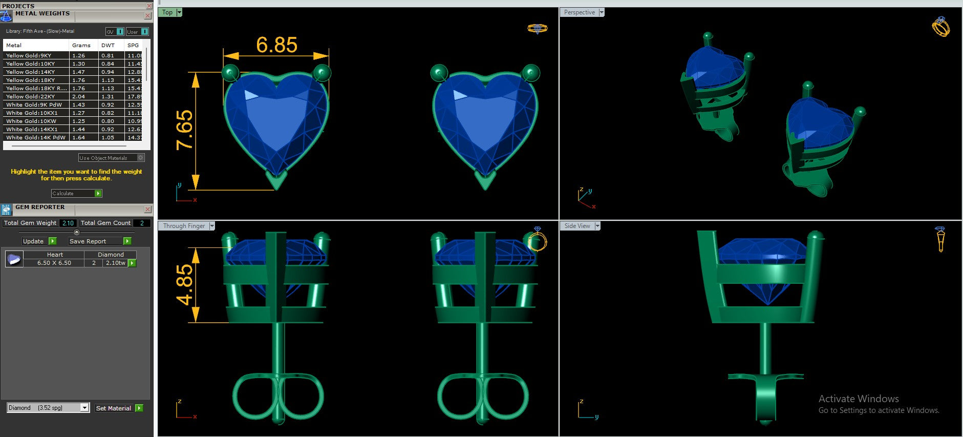This screenshot has height=437, width=963.
Task: Click the green arrow next to Save Report
Action: point(127,241)
